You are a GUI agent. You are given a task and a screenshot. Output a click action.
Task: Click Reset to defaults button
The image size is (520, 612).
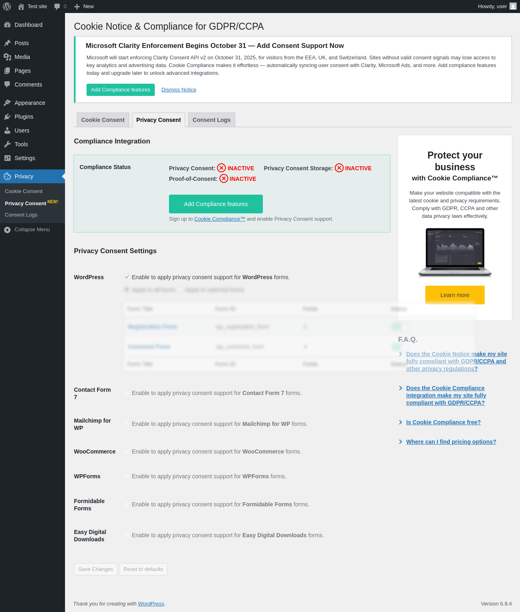[143, 569]
